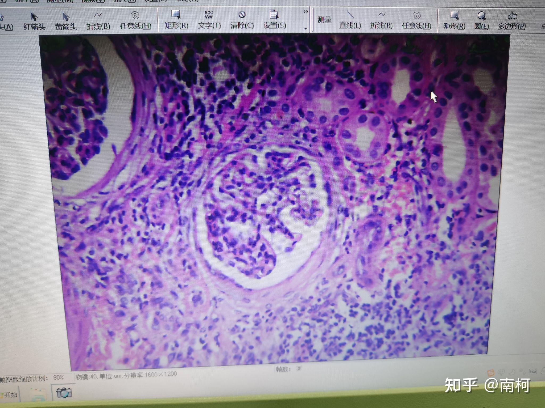Select the 黄箭头 yellow arrow tool
The width and height of the screenshot is (545, 408).
tap(66, 21)
